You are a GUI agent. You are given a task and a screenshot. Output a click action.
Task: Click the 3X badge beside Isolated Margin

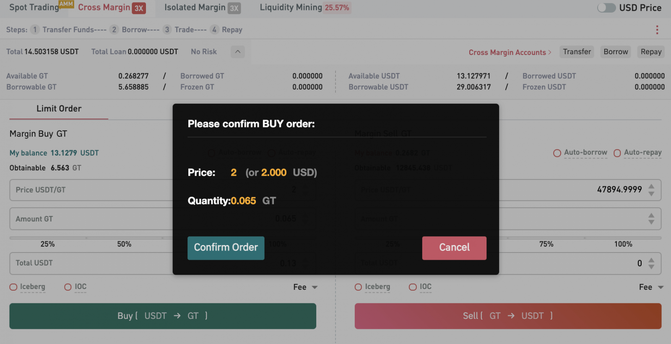coord(234,8)
